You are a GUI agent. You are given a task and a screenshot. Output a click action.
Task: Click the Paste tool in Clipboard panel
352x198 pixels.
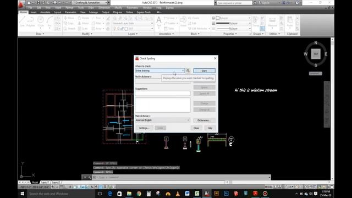[290, 22]
